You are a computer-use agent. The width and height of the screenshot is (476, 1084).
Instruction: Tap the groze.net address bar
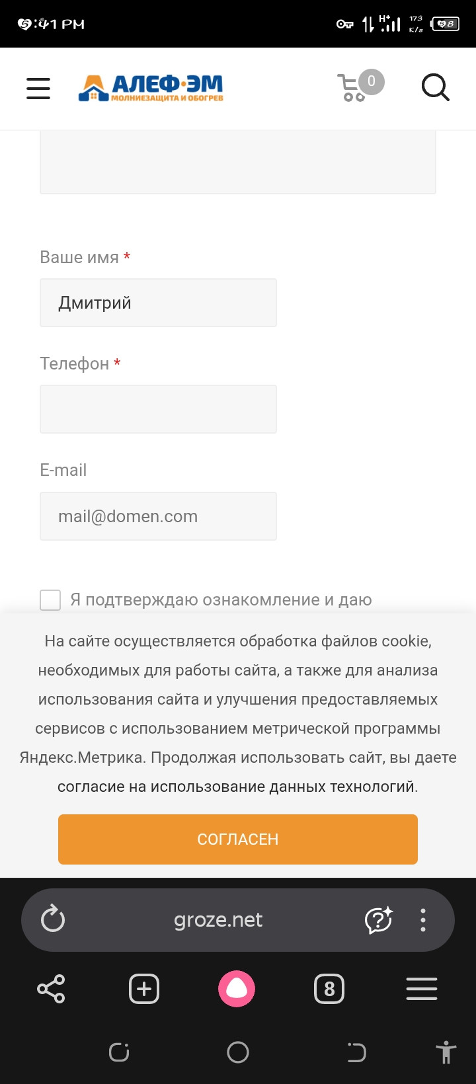(x=218, y=919)
